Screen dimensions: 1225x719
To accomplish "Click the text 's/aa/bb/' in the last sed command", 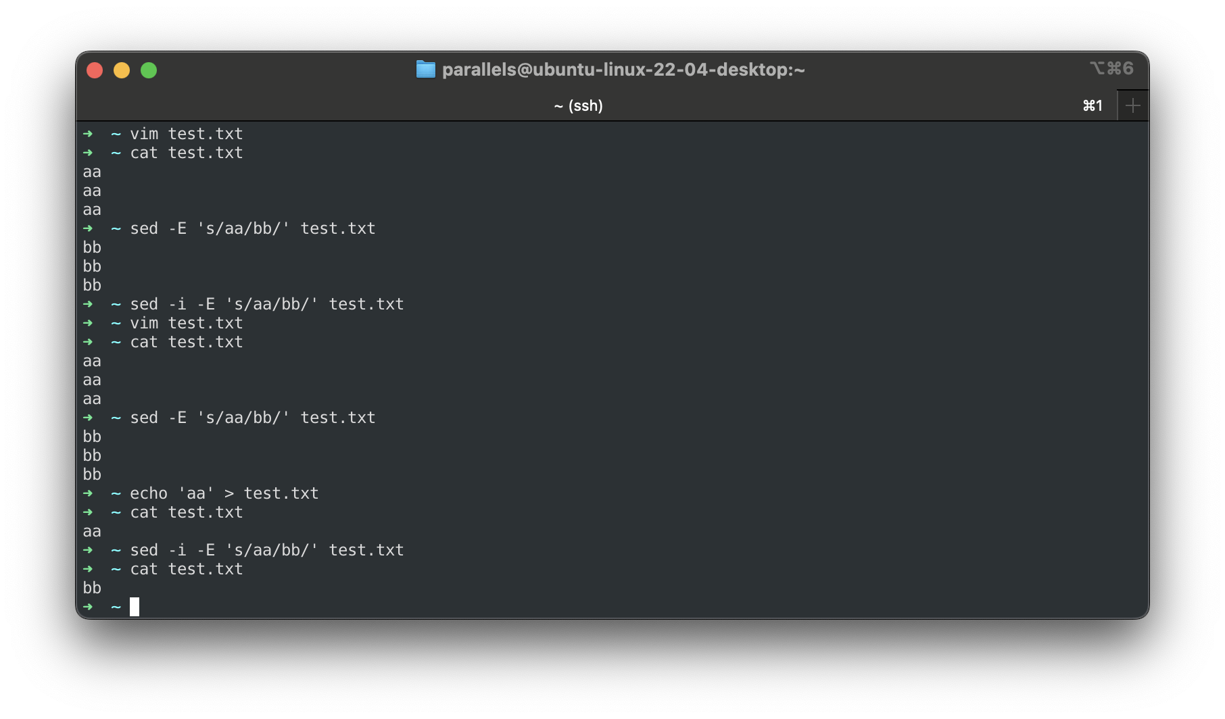I will (273, 550).
